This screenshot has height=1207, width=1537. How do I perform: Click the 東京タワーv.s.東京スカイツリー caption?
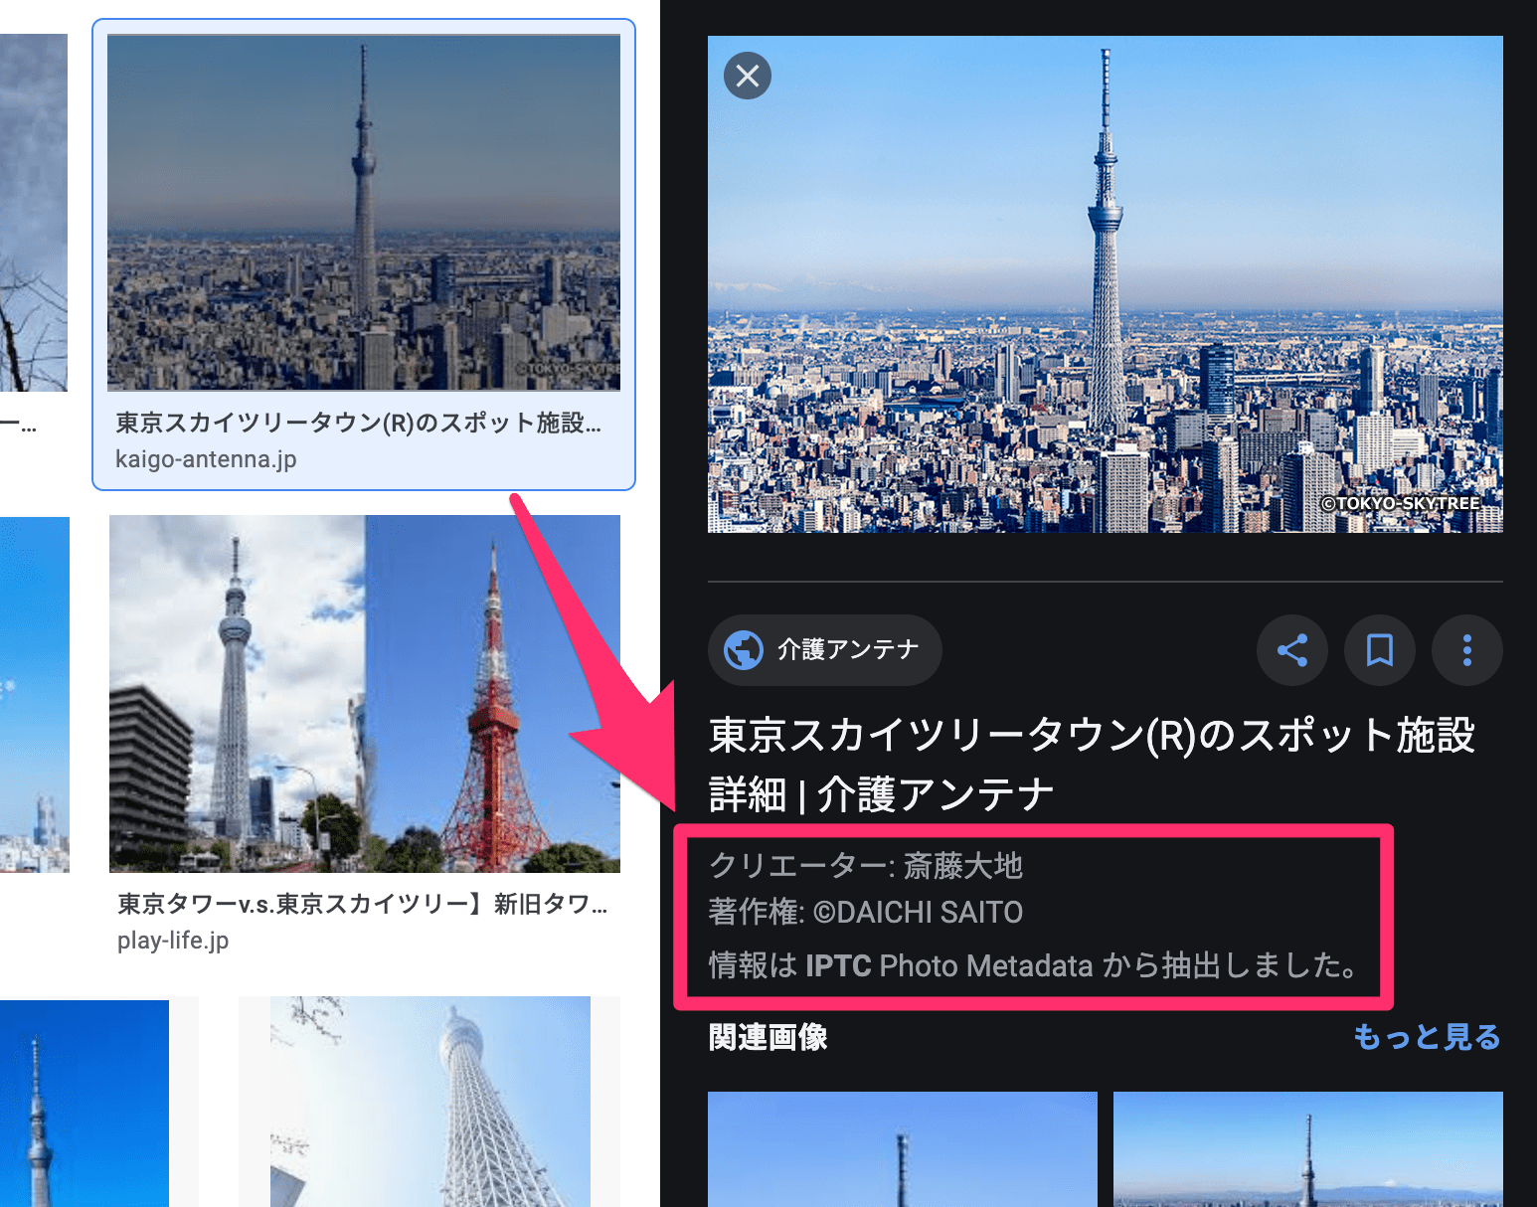(x=362, y=904)
